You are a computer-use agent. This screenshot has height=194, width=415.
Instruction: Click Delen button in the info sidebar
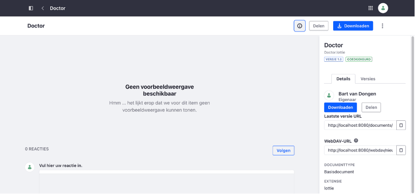371,108
